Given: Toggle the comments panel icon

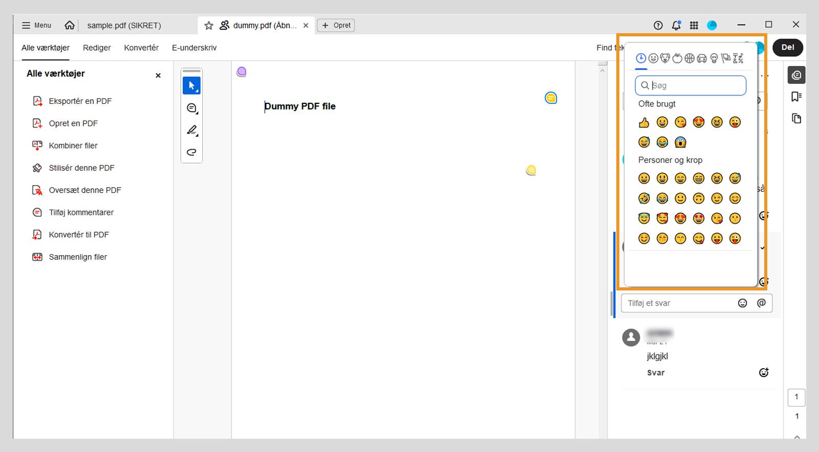Looking at the screenshot, I should coord(796,75).
